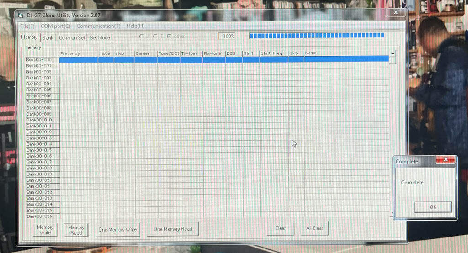Click the All Clear button
The image size is (468, 253).
point(314,228)
